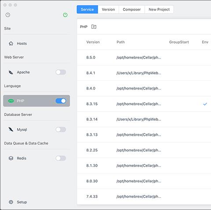Click the green PHP logo icon

[11, 101]
